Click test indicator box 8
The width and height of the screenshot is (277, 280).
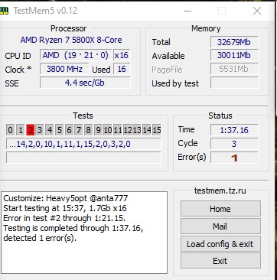click(88, 130)
